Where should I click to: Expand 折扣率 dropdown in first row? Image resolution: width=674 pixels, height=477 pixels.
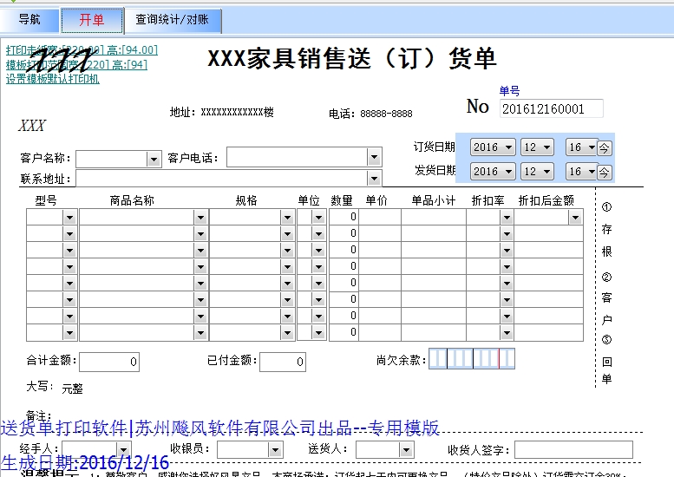point(507,218)
